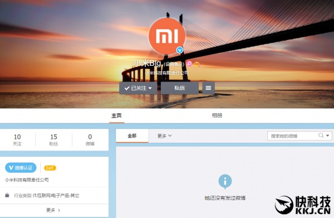The image size is (334, 218).
Task: Click the blue info icon above 她还没有发过微博
Action: click(225, 182)
